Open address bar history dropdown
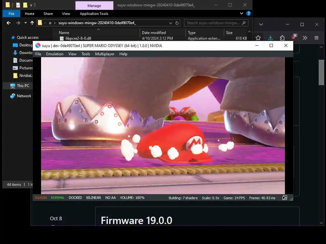 [171, 23]
